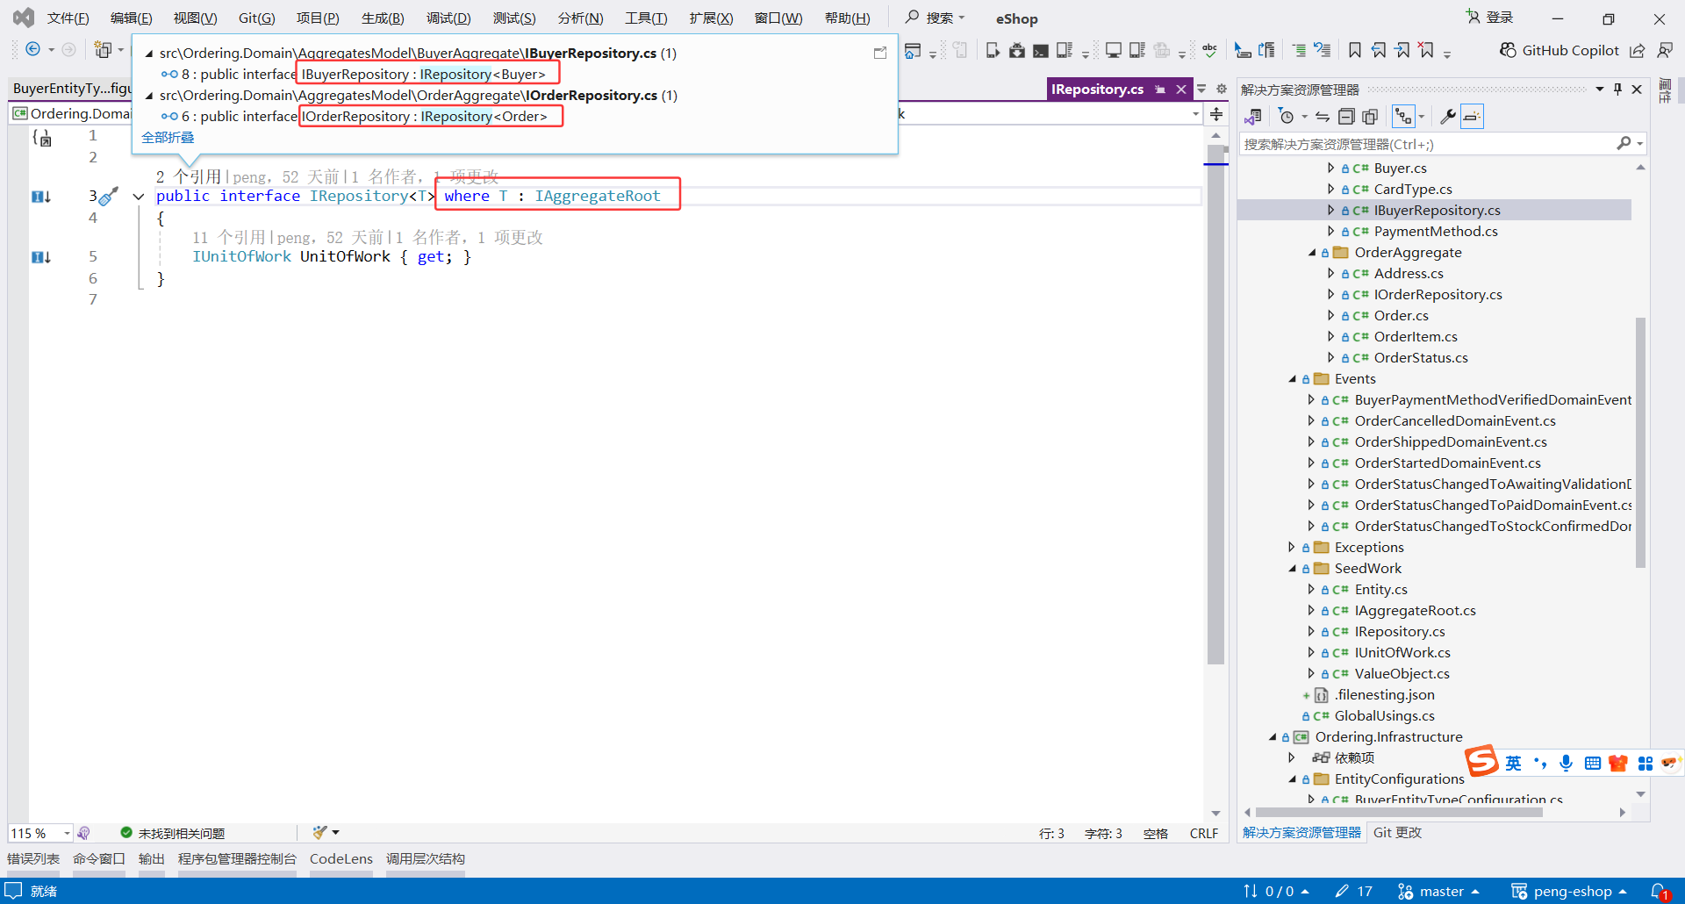Click the send feedback icon
The height and width of the screenshot is (904, 1685).
(1665, 51)
